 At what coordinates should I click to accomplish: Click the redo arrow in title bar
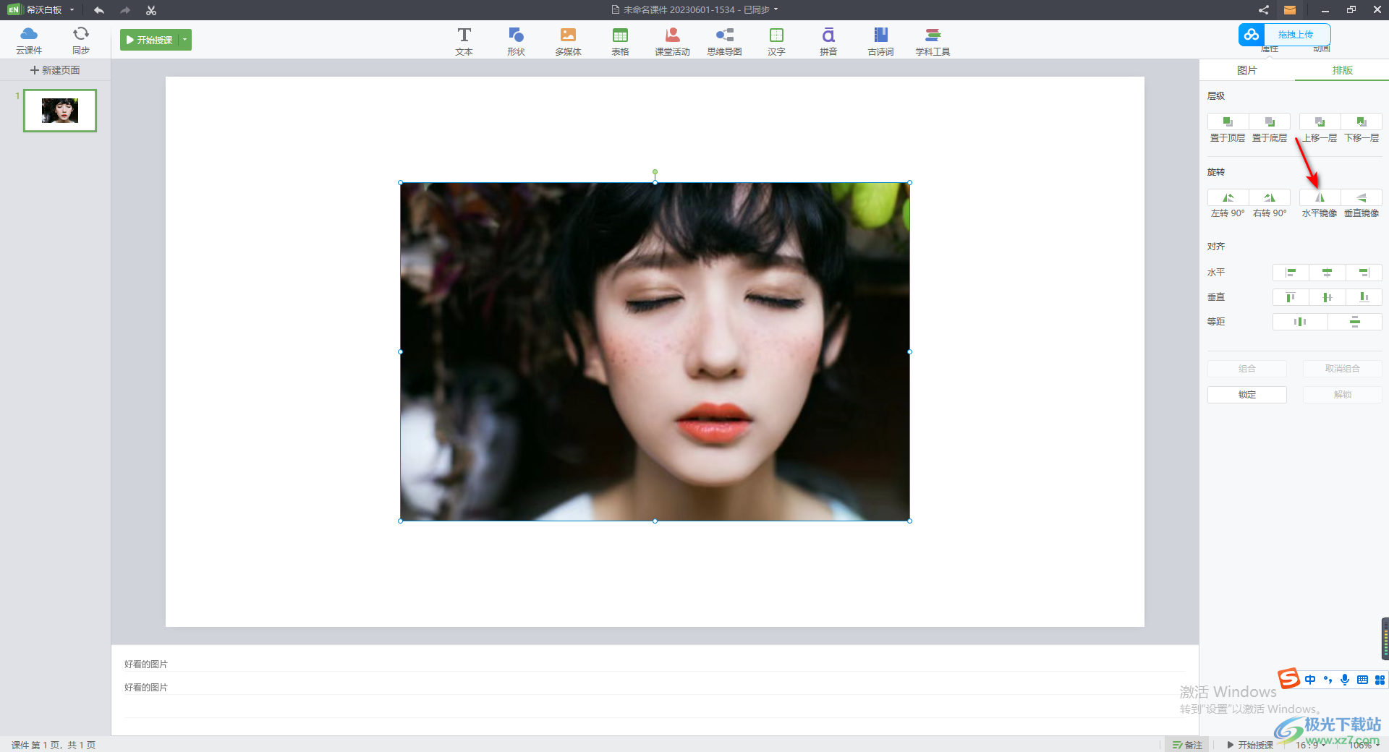[x=125, y=10]
